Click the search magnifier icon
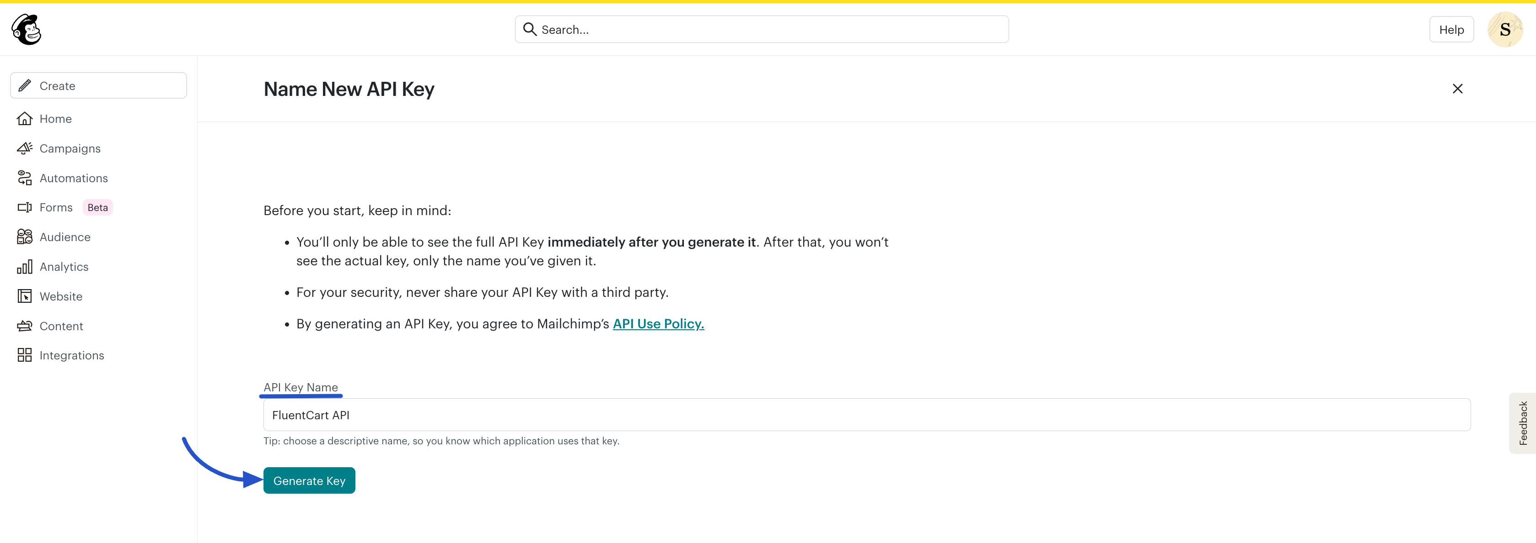 tap(529, 29)
